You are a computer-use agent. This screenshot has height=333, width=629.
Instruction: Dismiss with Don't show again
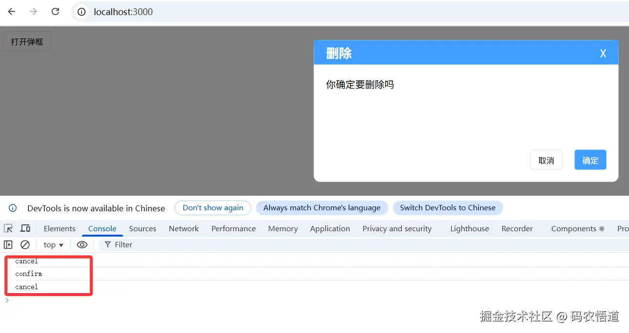pos(213,208)
